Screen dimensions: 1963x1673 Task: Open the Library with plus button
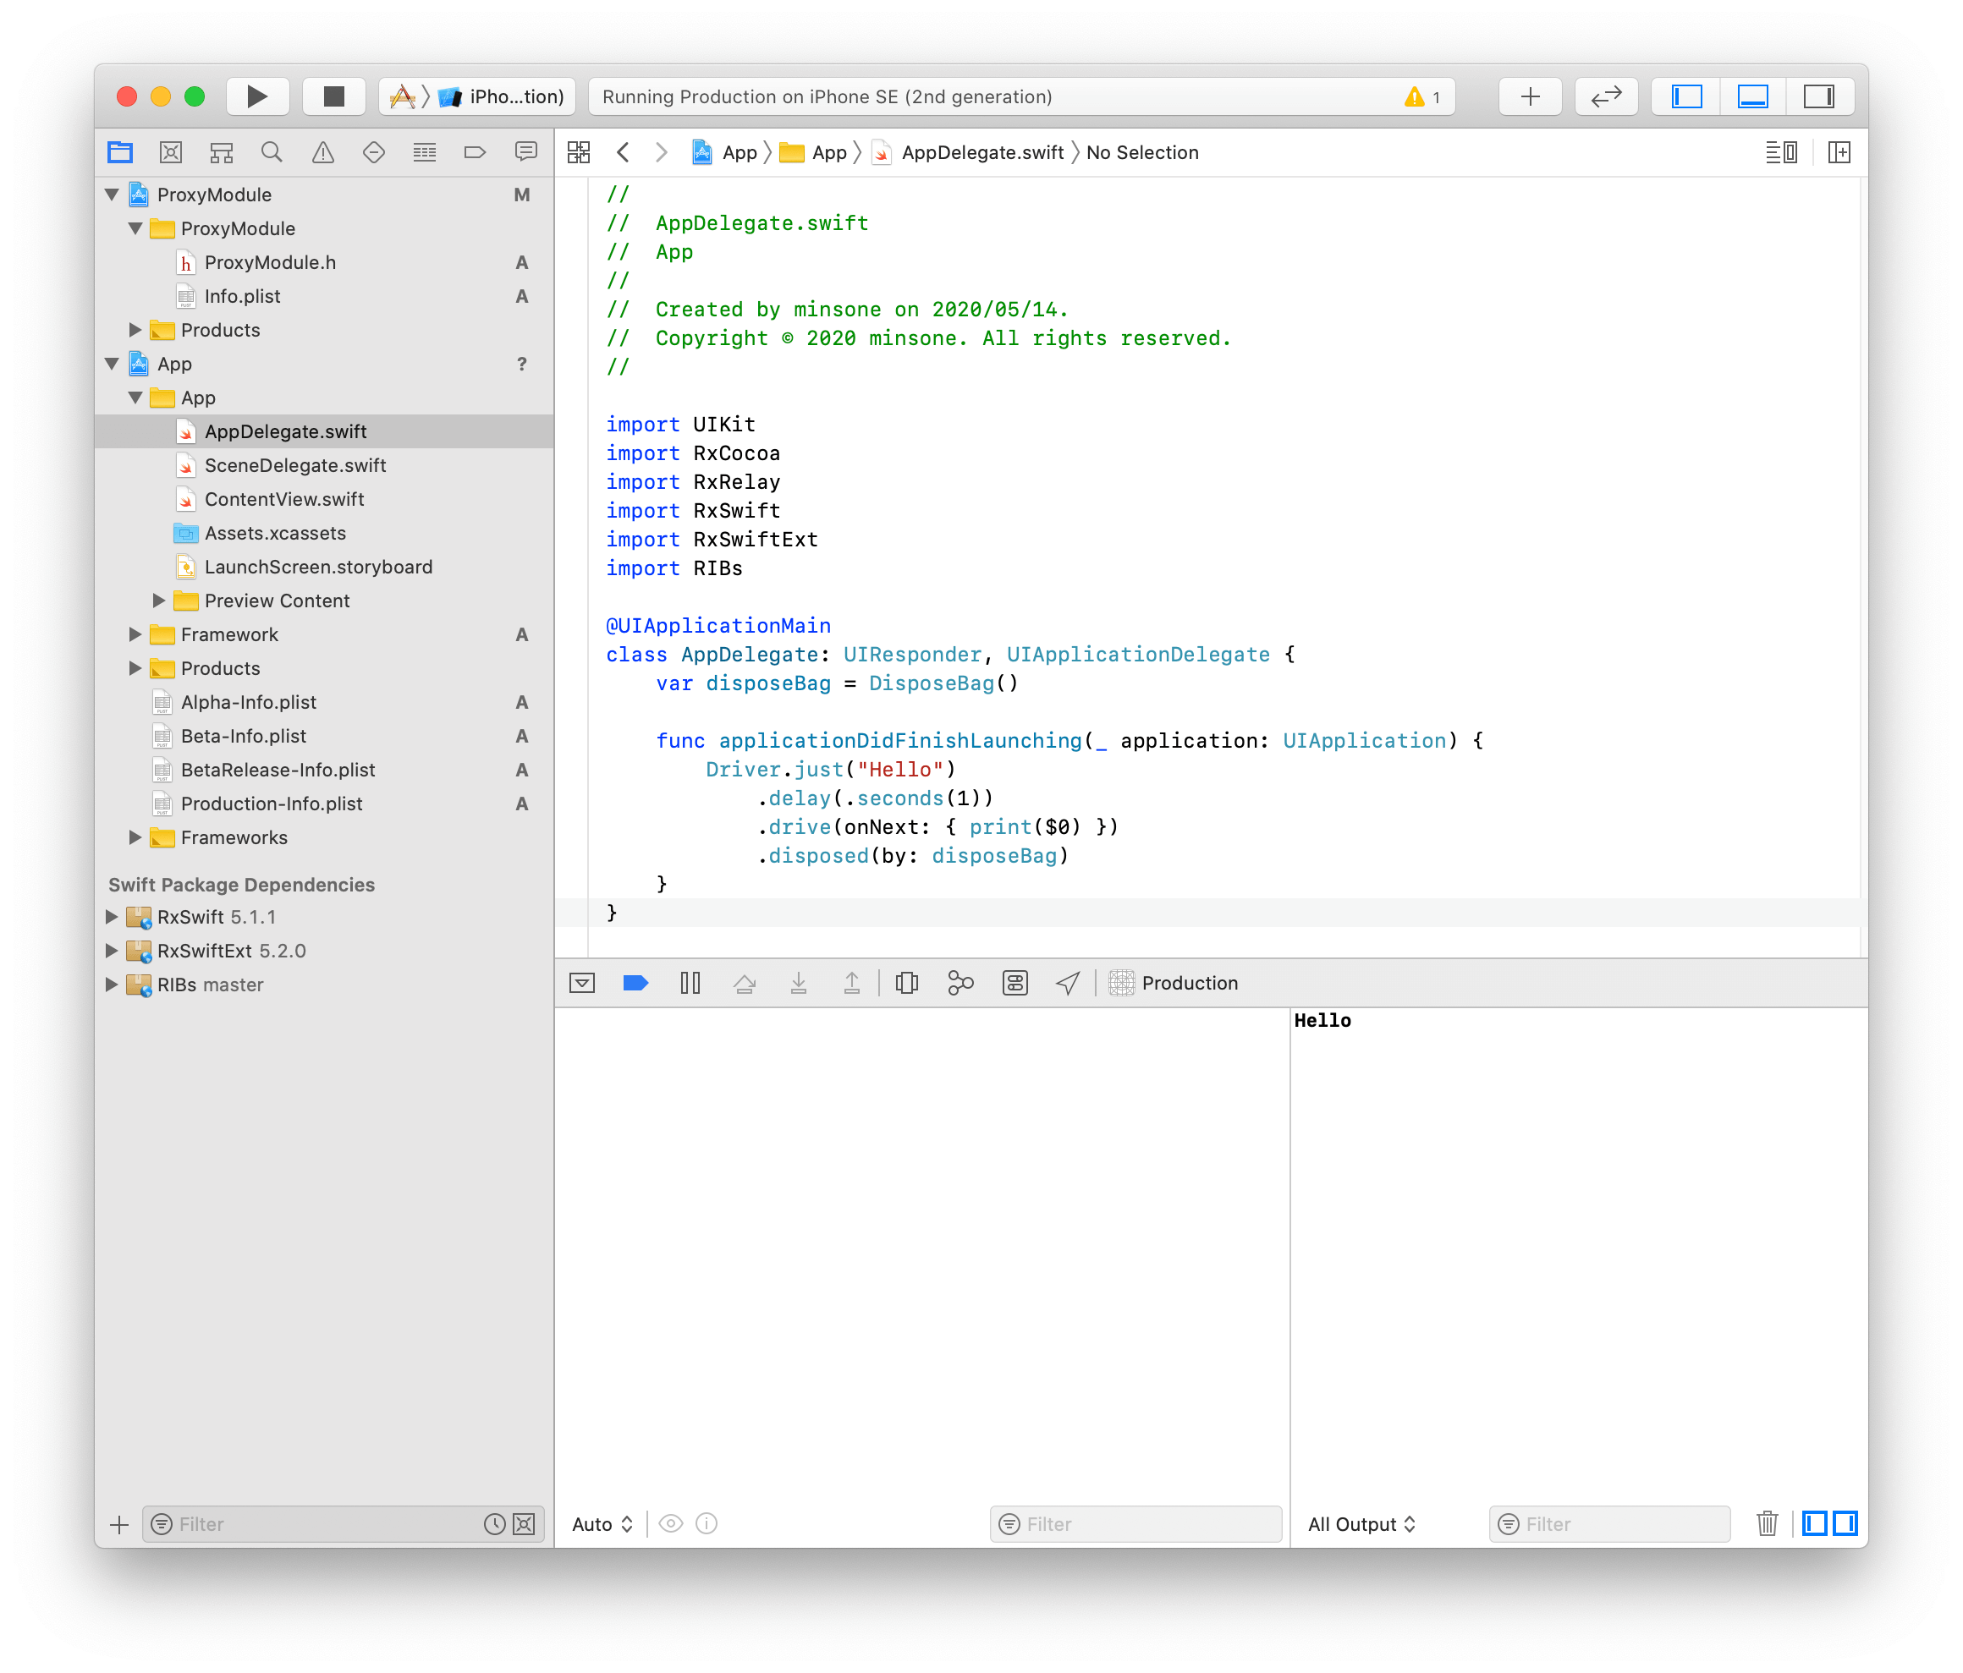1530,96
